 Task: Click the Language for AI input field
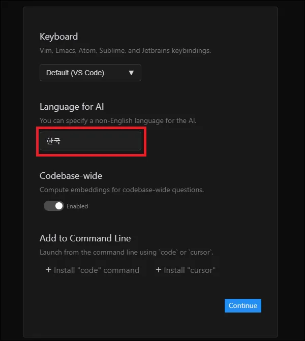(90, 141)
